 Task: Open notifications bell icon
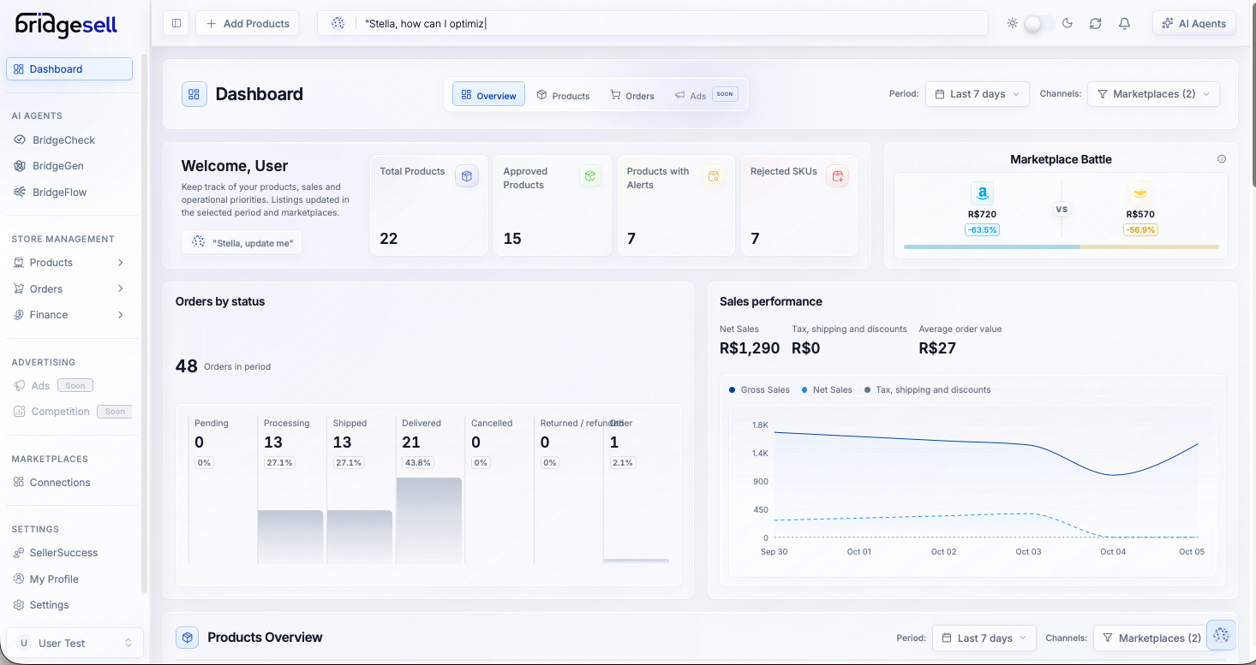click(1125, 23)
